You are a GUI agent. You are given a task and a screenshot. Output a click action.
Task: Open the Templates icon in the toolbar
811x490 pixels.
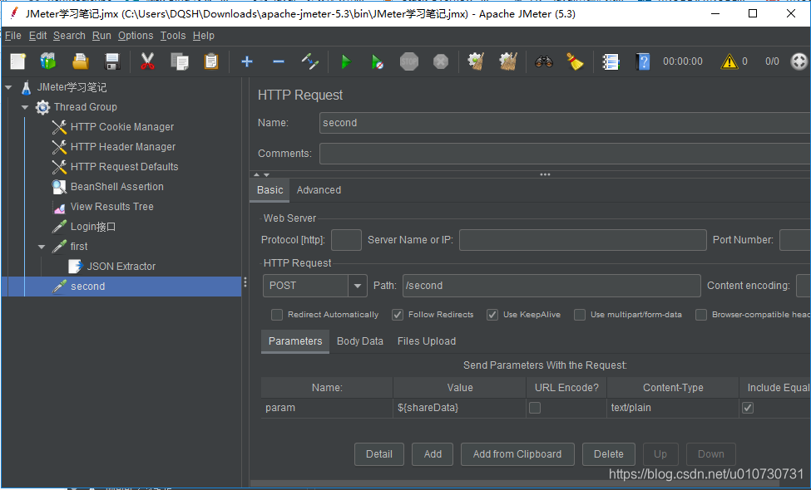click(x=48, y=61)
